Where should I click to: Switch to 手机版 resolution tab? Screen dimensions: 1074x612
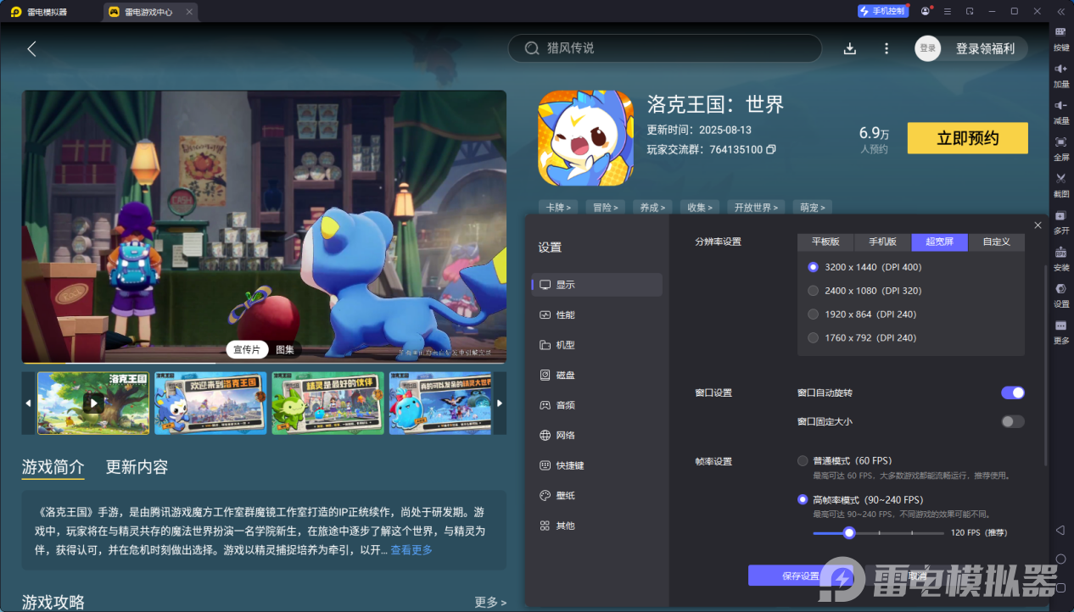click(x=882, y=242)
